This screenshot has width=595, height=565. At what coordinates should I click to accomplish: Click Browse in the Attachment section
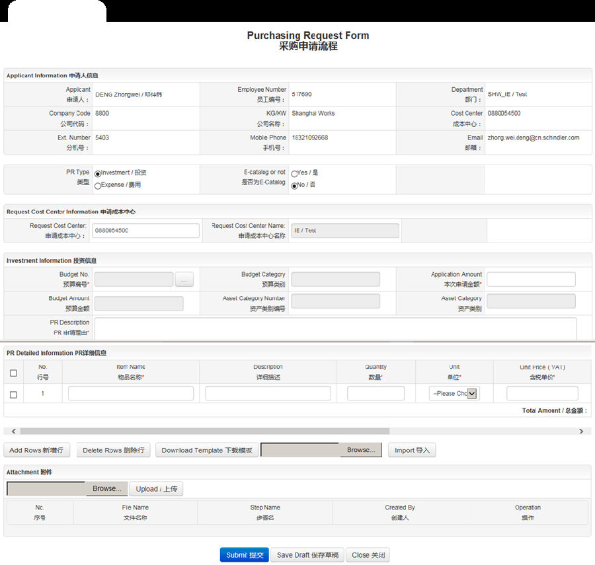point(106,488)
